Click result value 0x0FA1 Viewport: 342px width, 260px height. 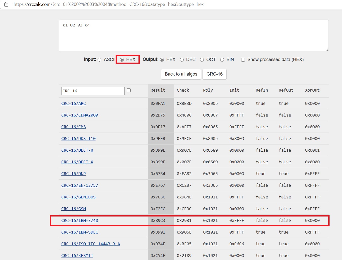click(158, 103)
